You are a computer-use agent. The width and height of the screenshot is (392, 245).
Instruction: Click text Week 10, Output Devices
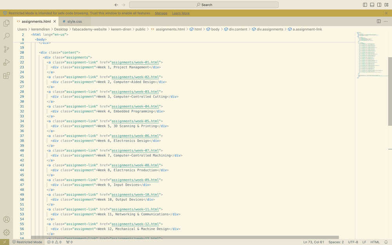point(120,200)
